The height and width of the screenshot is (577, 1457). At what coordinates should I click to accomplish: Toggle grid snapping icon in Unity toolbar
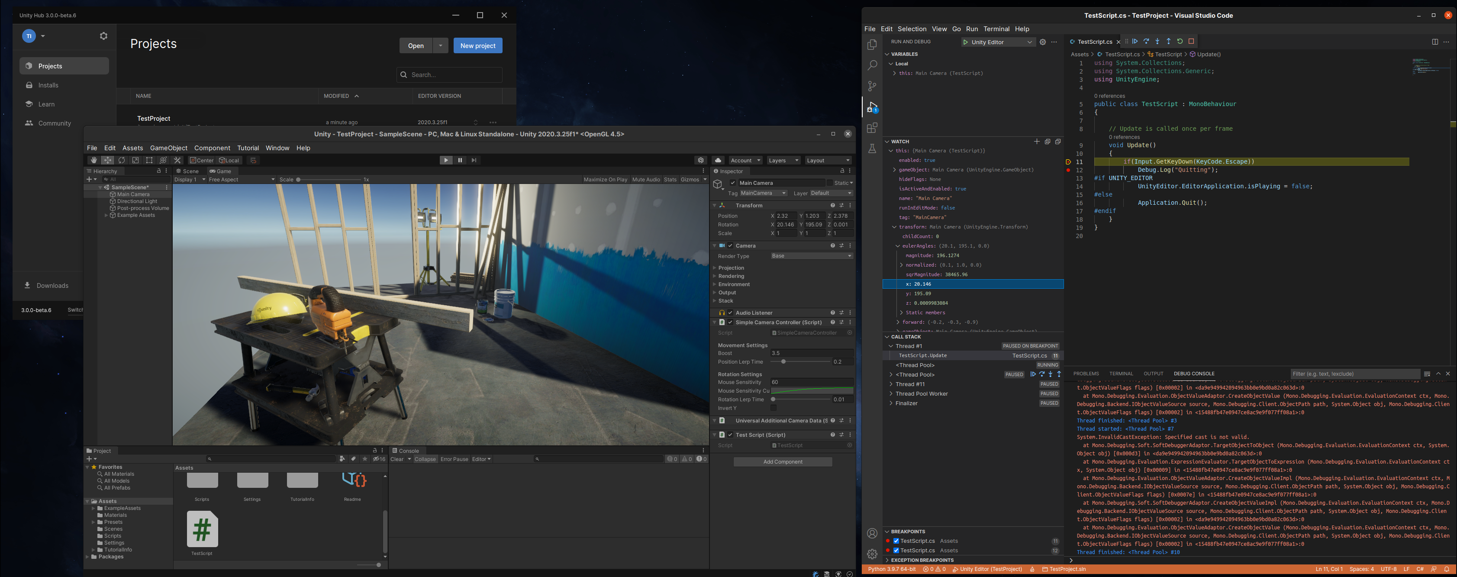click(253, 160)
